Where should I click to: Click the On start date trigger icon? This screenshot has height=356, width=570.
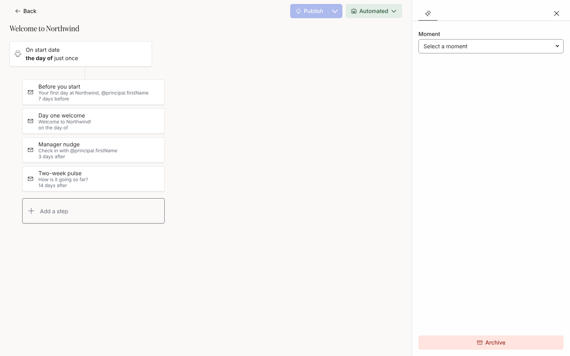(18, 54)
